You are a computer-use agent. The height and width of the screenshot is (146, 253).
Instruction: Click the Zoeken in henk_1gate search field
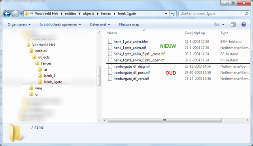point(211,14)
